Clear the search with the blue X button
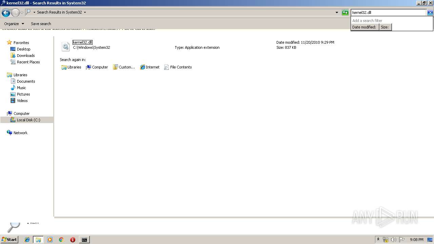 (430, 13)
